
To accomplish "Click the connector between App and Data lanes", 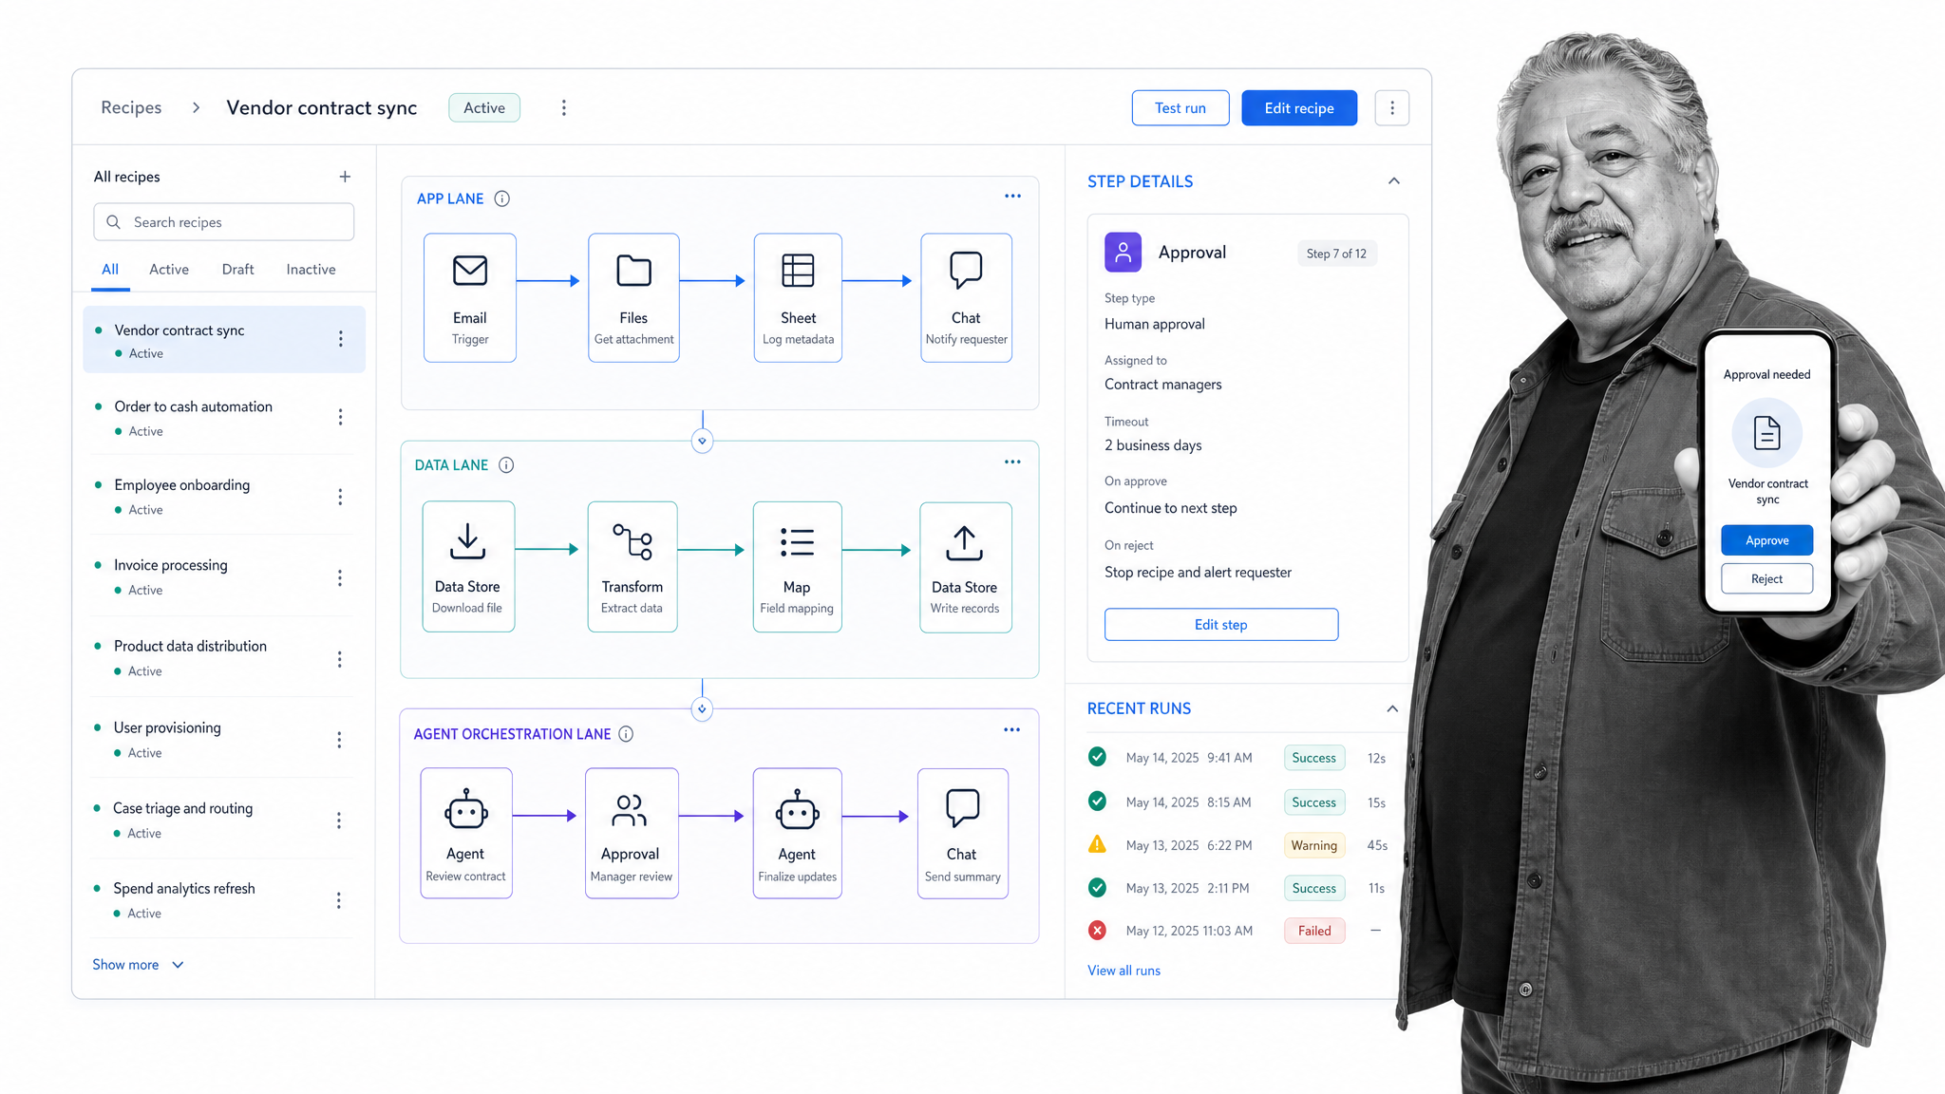I will (702, 441).
